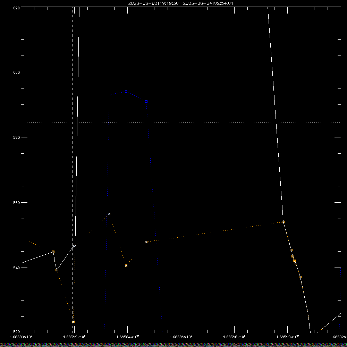This screenshot has width=347, height=347.
Task: Select the y-axis label 540
Action: point(17,268)
